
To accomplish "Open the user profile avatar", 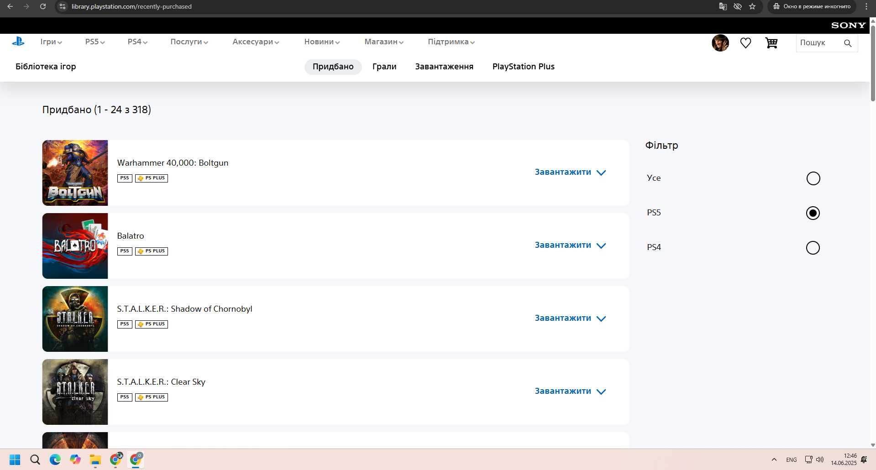I will point(720,43).
